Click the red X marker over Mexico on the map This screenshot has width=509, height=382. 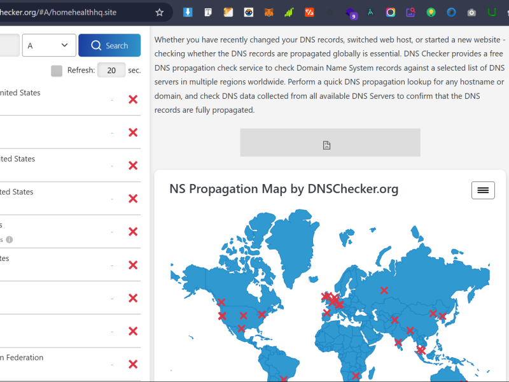[x=241, y=329]
